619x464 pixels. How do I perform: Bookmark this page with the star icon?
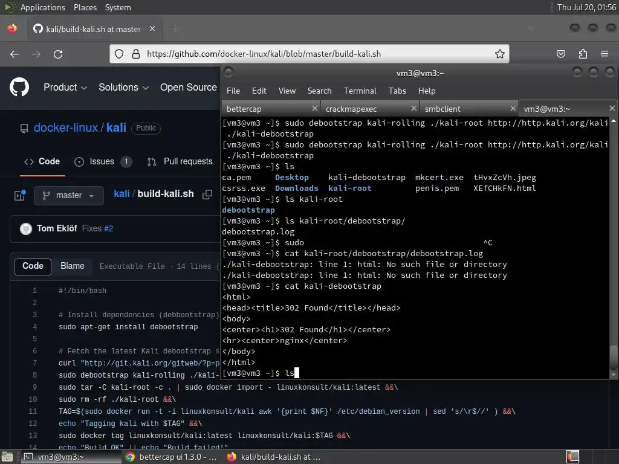click(x=500, y=54)
